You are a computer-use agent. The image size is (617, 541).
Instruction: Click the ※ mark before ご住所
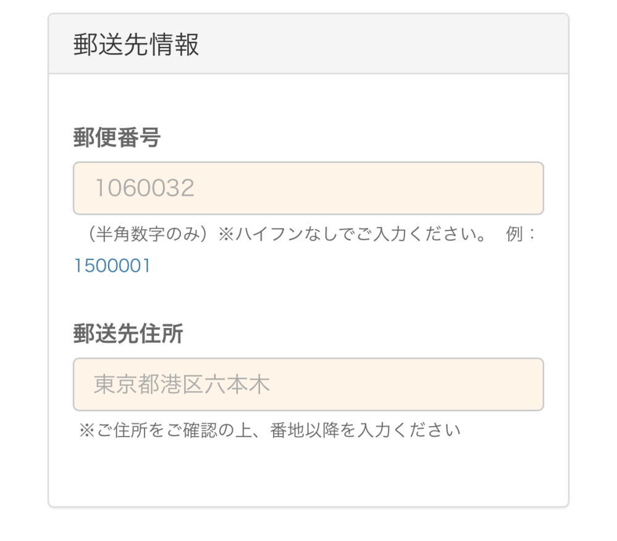point(86,430)
